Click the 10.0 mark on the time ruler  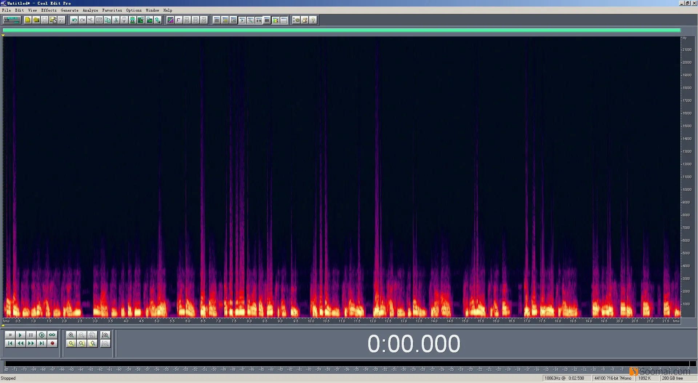tap(311, 321)
